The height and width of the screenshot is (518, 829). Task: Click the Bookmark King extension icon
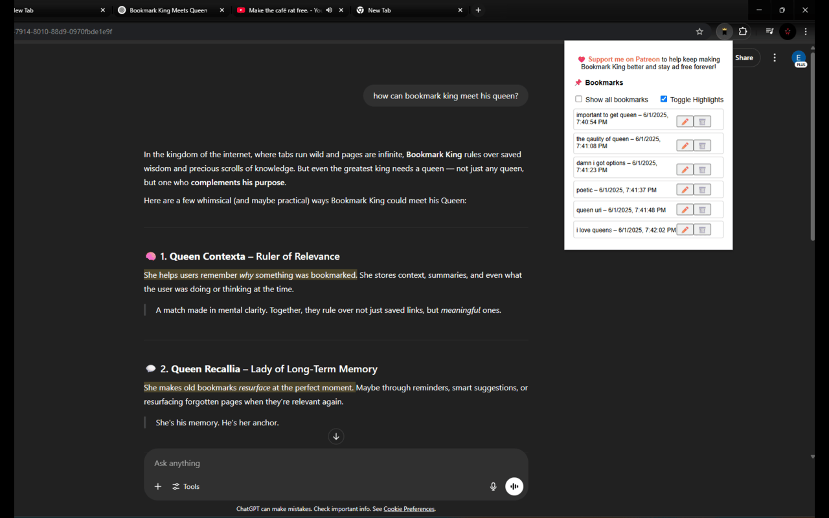point(724,31)
